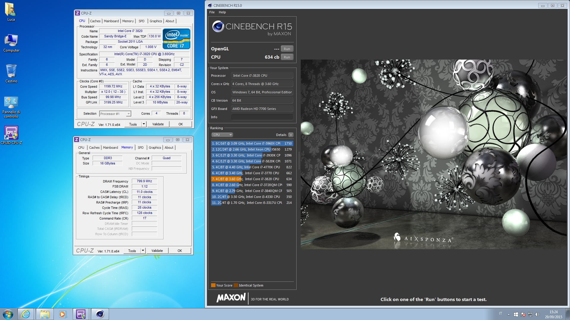Open Processor #1 selection dropdown

point(115,114)
